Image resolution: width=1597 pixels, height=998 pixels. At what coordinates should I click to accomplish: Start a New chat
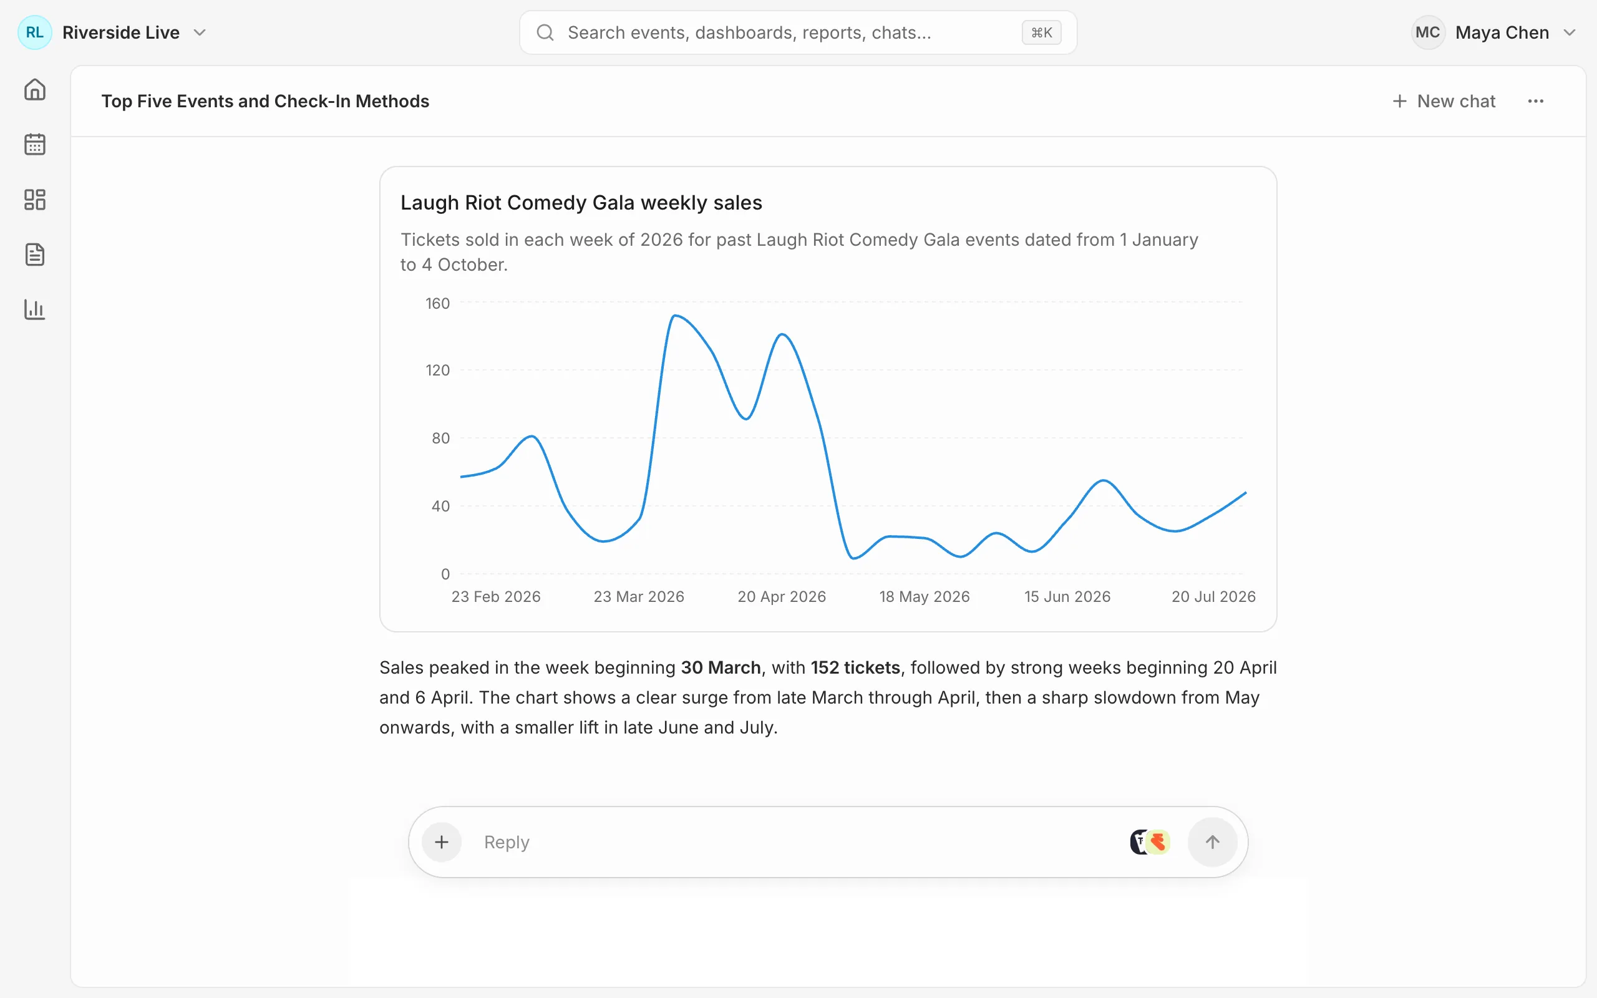(x=1444, y=101)
